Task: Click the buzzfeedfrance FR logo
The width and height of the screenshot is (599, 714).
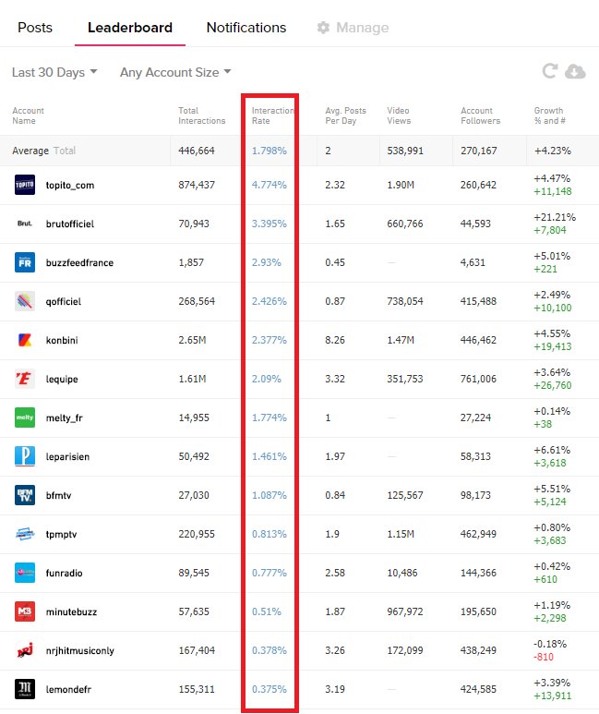Action: click(x=25, y=262)
